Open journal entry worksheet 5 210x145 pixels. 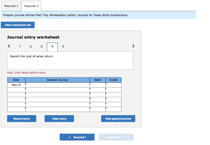tap(63, 46)
